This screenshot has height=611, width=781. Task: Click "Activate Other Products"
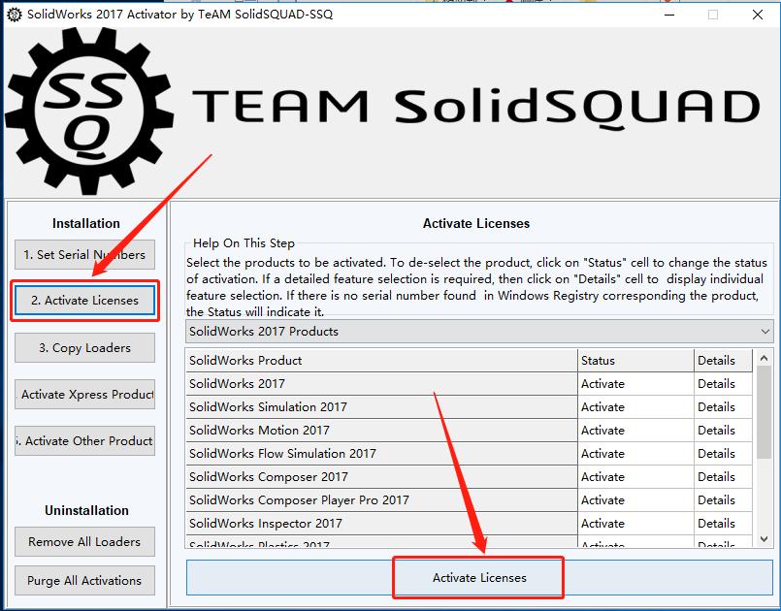[84, 440]
